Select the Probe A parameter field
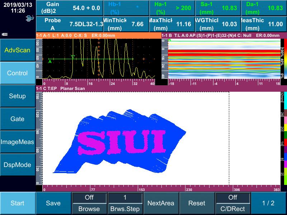 click(x=70, y=24)
